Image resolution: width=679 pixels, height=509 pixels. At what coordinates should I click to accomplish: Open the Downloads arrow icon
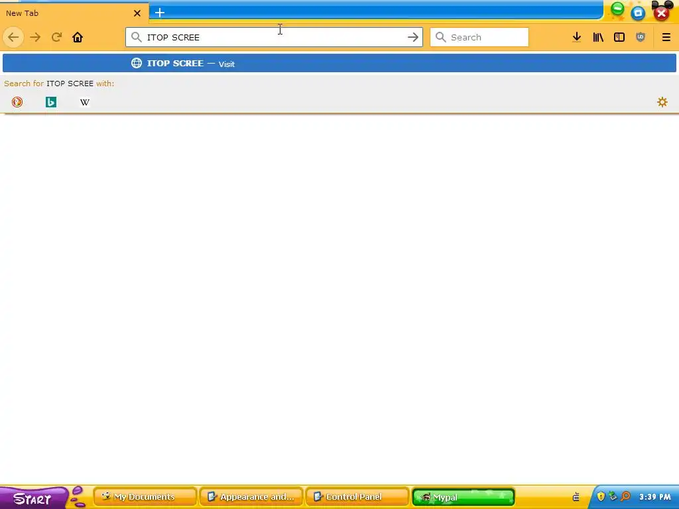(576, 37)
